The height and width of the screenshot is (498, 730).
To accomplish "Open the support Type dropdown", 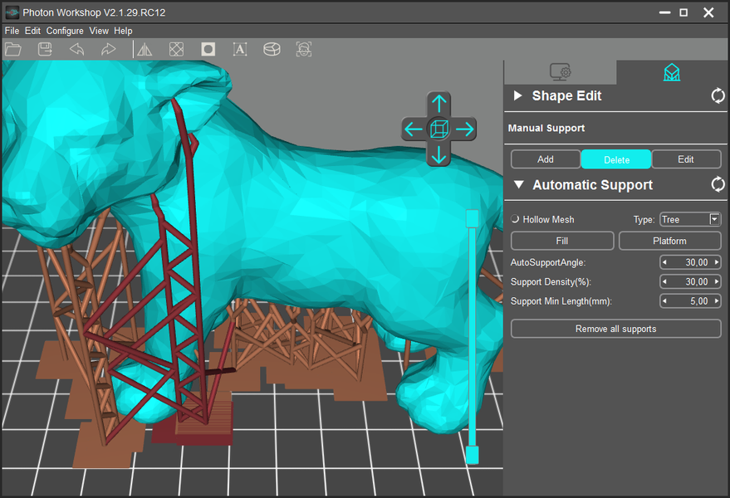I will (x=690, y=219).
